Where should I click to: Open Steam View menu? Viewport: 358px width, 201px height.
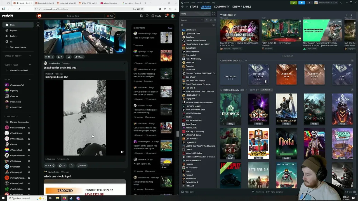193,3
